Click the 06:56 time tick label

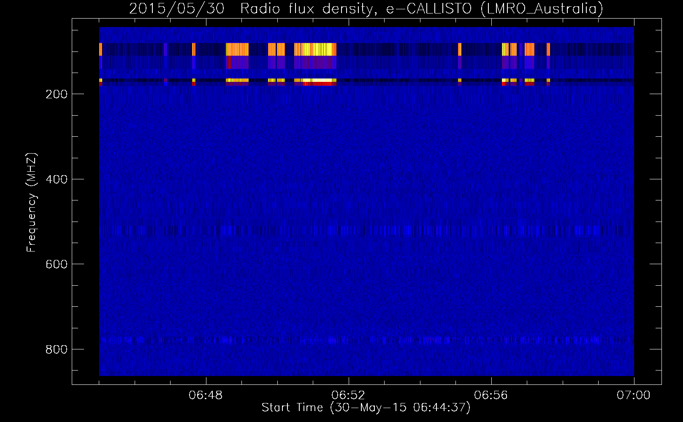tap(491, 395)
